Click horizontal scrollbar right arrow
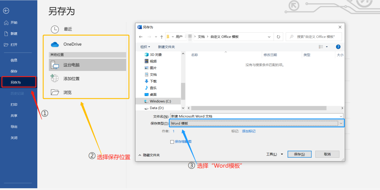Screen dimensions: 380x190 click(x=342, y=108)
